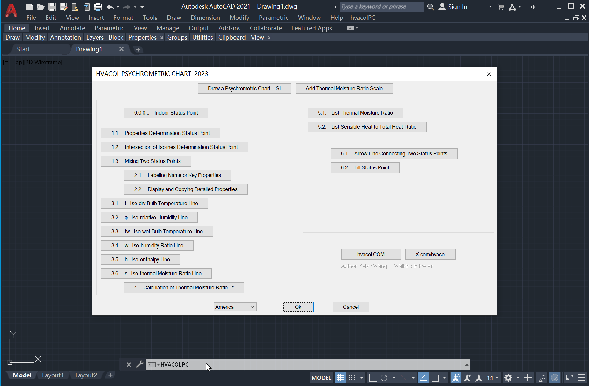Viewport: 589px width, 386px height.
Task: Toggle Snap mode dots icon
Action: (352, 378)
